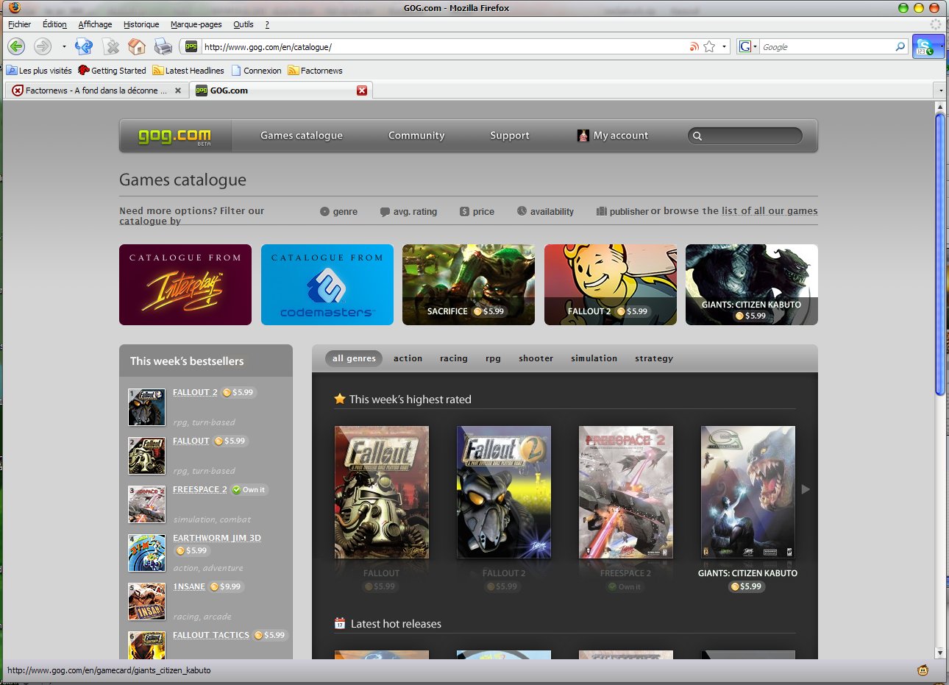Viewport: 949px width, 685px height.
Task: Click the Giants: Citizen Kabuto cover thumbnail
Action: tap(747, 491)
